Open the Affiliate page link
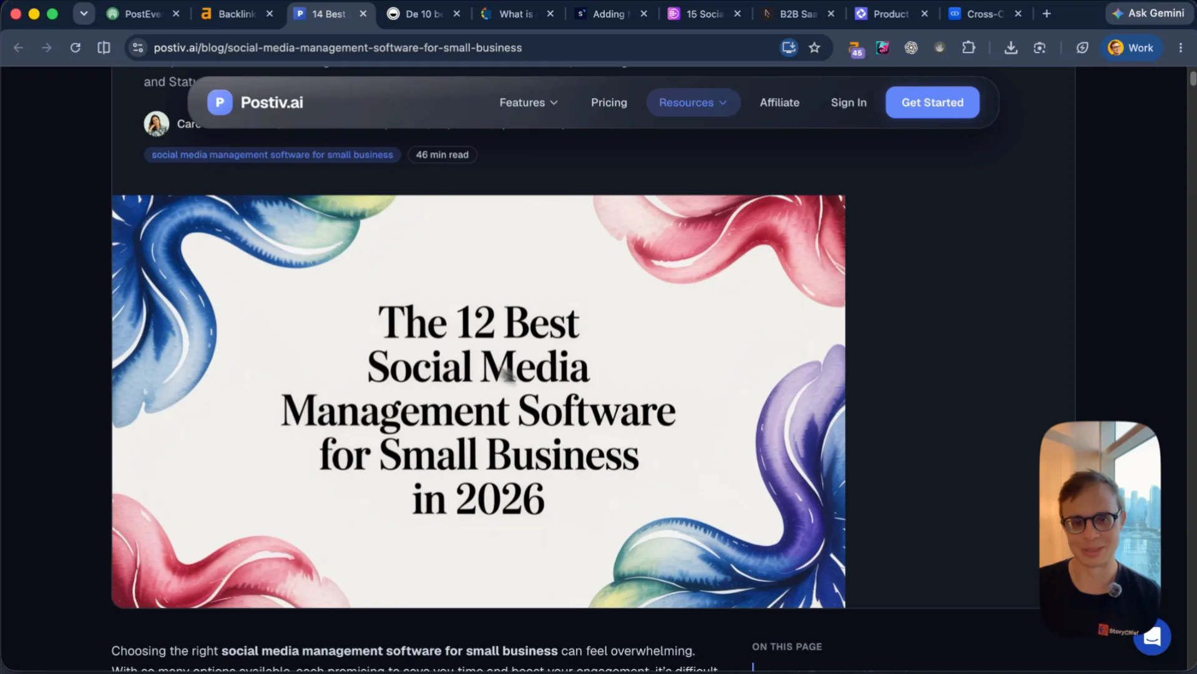This screenshot has height=674, width=1197. [779, 102]
